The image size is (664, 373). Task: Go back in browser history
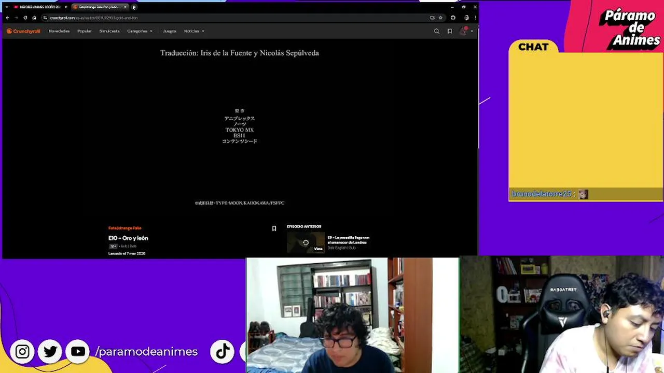click(x=7, y=18)
